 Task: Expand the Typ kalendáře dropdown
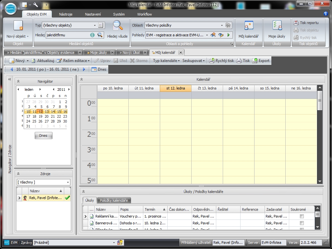(x=166, y=61)
